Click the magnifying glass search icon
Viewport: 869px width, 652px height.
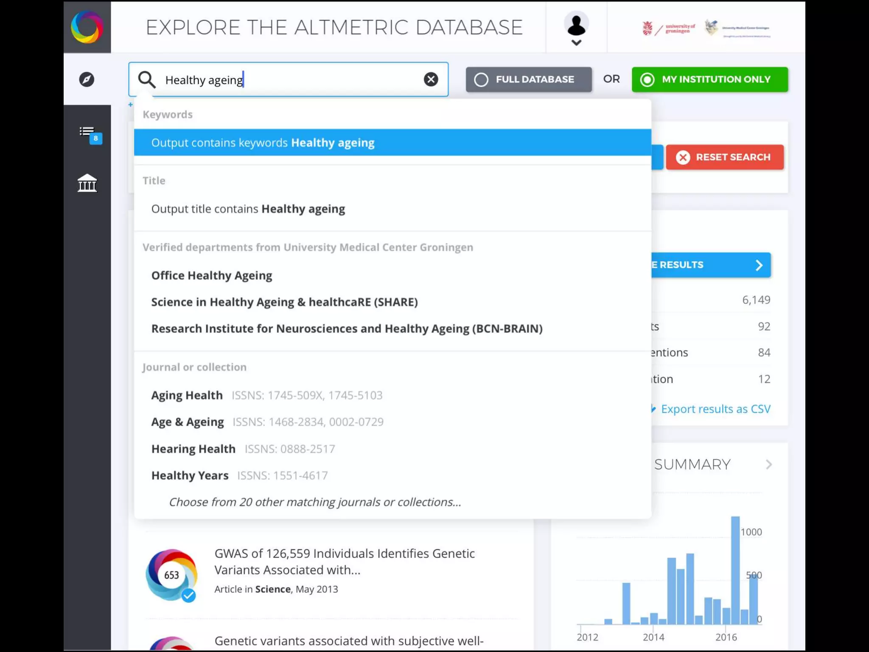click(147, 79)
